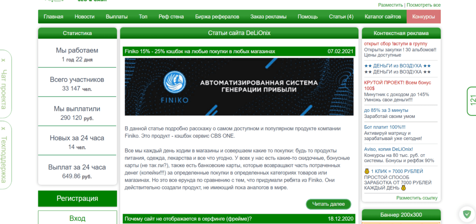
Task: Open the Новости menu item
Action: pyautogui.click(x=85, y=17)
